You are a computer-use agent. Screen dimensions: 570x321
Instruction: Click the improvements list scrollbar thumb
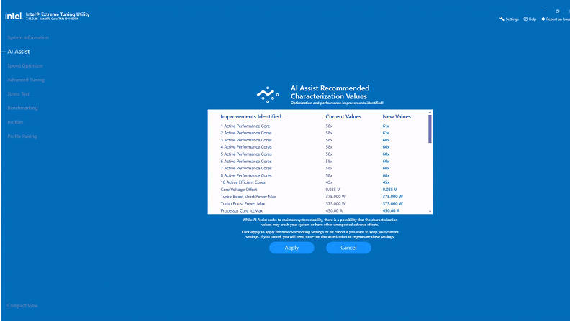click(430, 129)
